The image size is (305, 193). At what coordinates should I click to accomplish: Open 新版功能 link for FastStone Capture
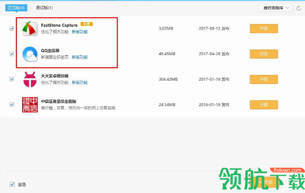tap(80, 32)
